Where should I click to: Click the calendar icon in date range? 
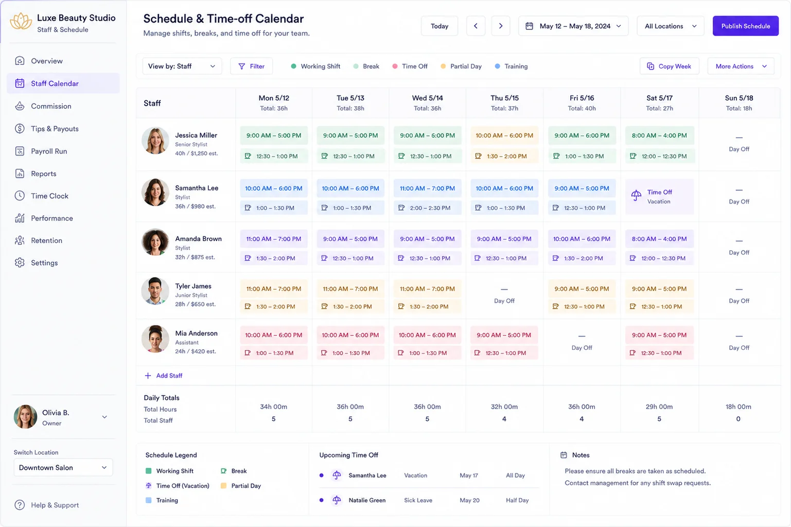[x=529, y=26]
